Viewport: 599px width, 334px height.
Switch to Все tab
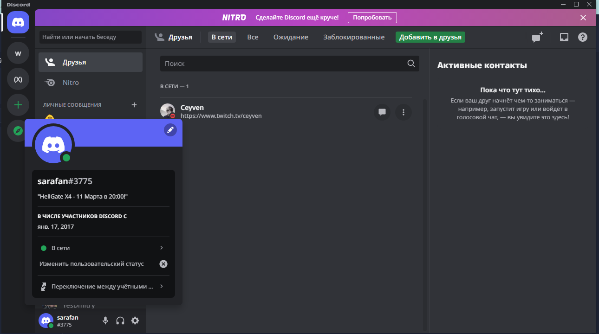tap(253, 37)
